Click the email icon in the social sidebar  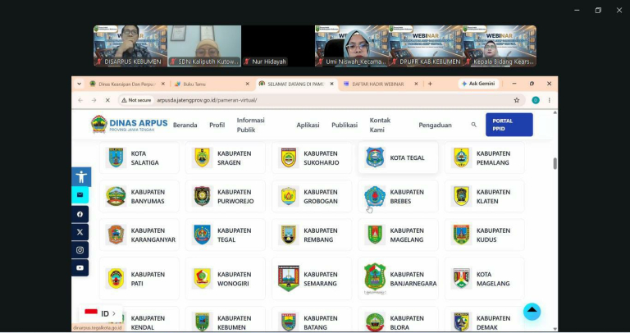(x=80, y=195)
